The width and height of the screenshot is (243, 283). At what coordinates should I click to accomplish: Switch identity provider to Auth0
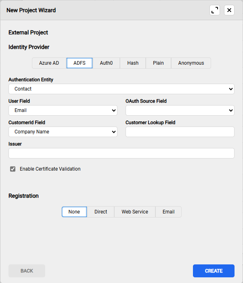click(x=106, y=63)
